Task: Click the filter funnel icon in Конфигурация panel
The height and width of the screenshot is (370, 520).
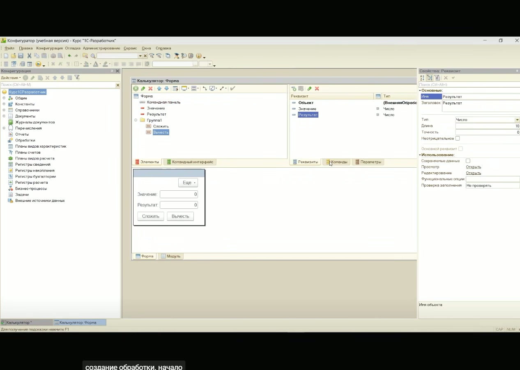Action: pyautogui.click(x=77, y=78)
